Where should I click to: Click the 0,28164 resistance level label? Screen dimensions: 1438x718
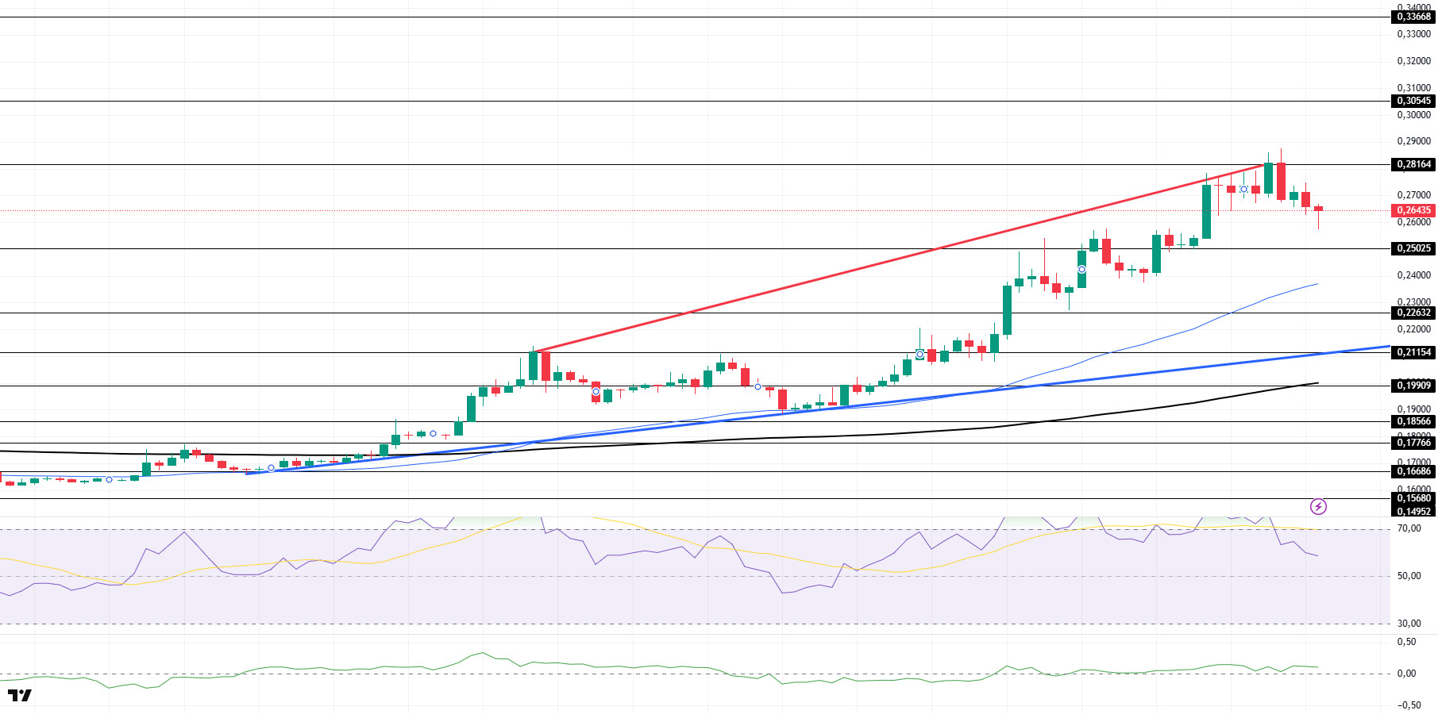pos(1414,164)
